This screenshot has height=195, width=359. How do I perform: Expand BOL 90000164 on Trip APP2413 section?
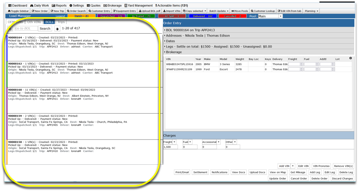pyautogui.click(x=259, y=30)
